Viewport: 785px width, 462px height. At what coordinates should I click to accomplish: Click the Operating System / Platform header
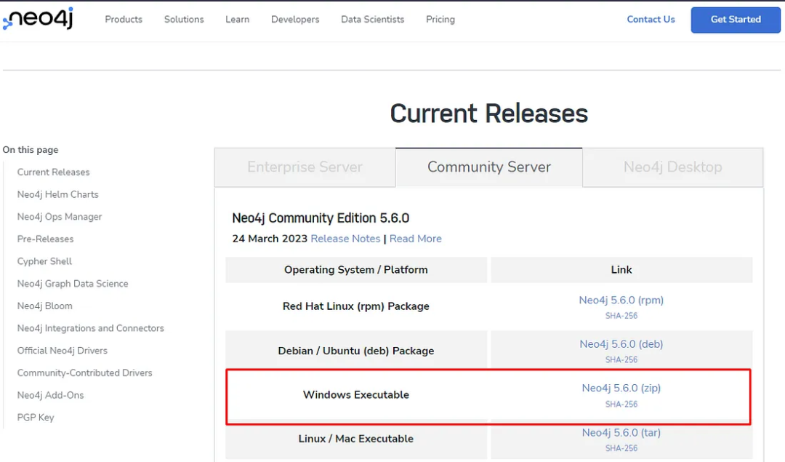click(356, 270)
